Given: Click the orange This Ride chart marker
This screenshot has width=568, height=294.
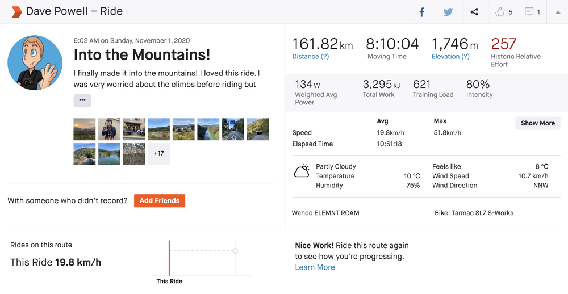Looking at the screenshot, I should (x=169, y=258).
